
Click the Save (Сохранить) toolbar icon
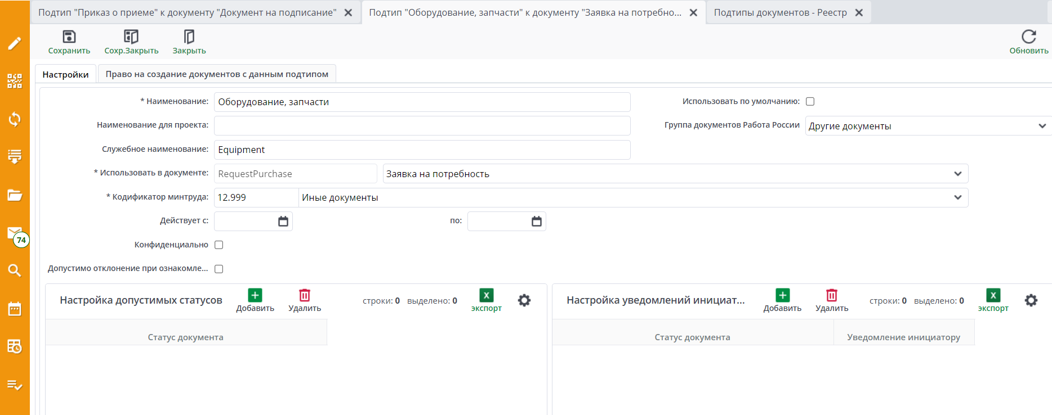pos(69,37)
